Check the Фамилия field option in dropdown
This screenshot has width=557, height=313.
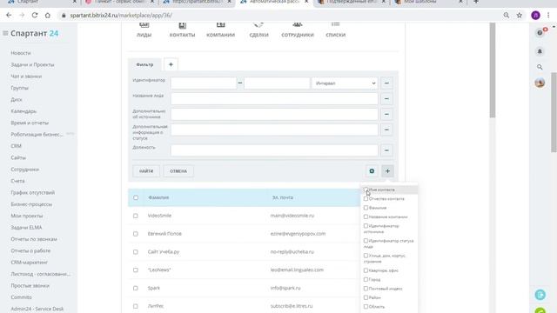(366, 208)
